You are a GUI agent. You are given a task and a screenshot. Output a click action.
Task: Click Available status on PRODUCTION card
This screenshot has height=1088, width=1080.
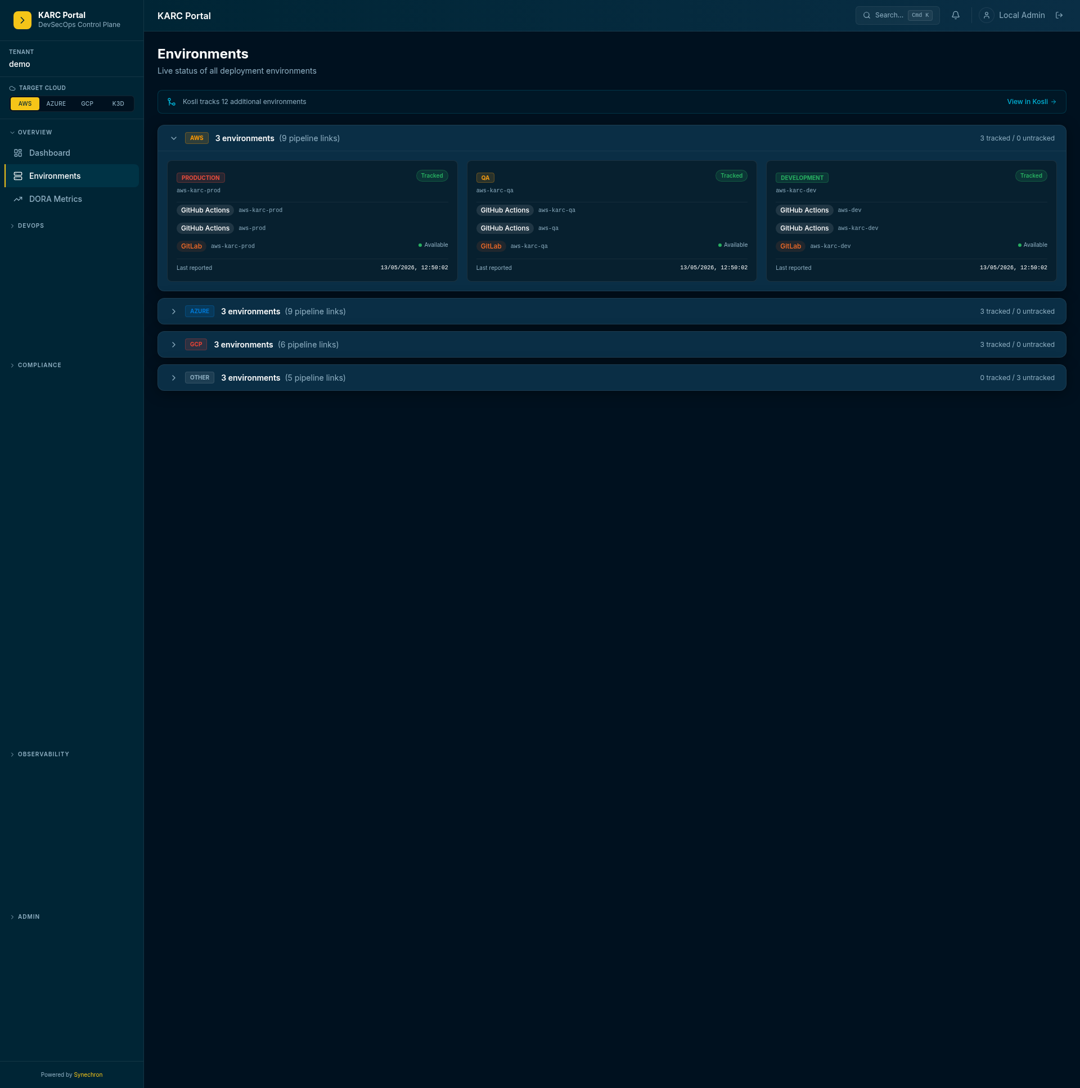pyautogui.click(x=433, y=245)
